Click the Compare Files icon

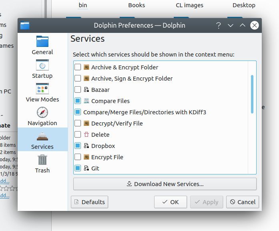[x=86, y=101]
